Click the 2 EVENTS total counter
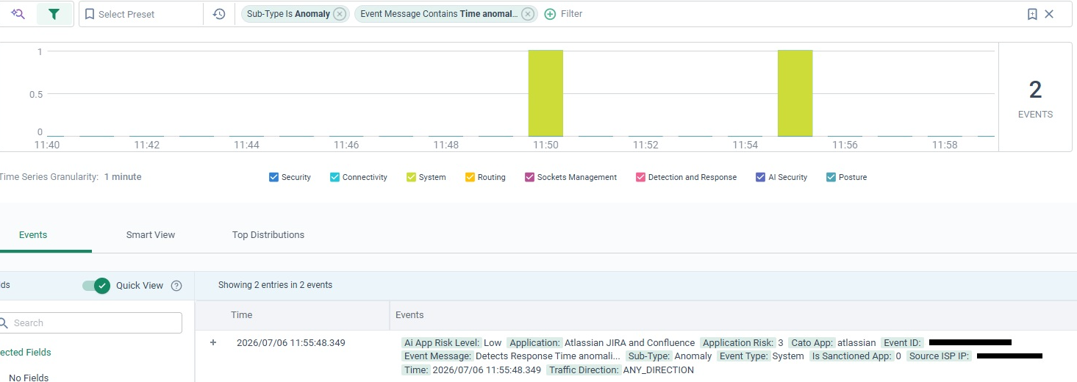 click(x=1035, y=98)
